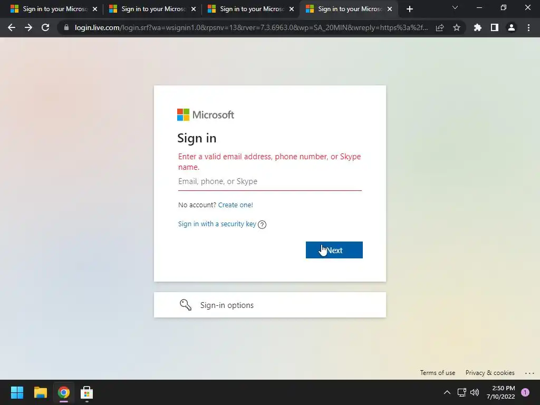Close the third Sign in tab

tap(292, 9)
